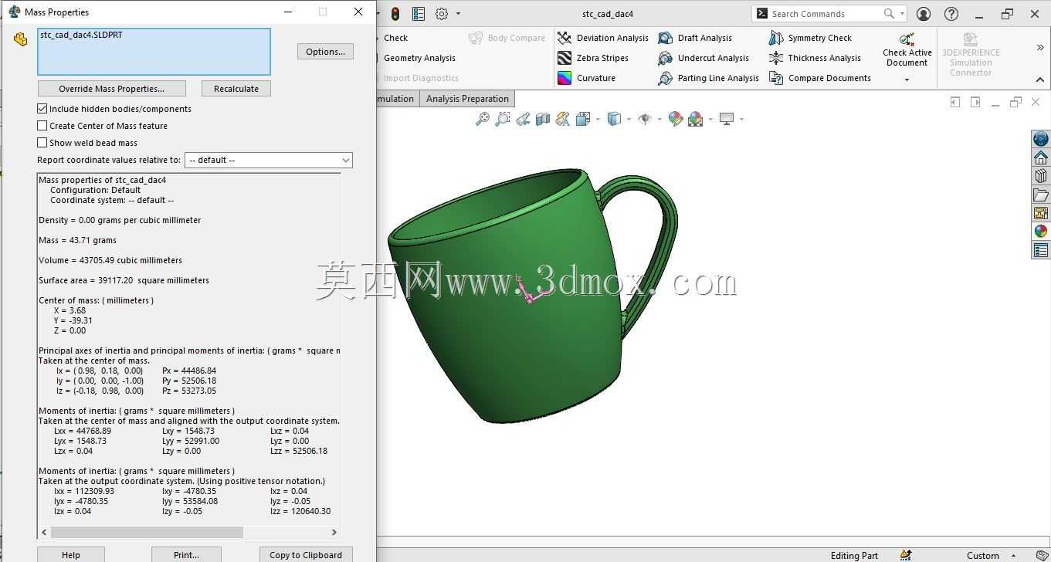1051x562 pixels.
Task: Toggle Section View icon
Action: tap(543, 119)
